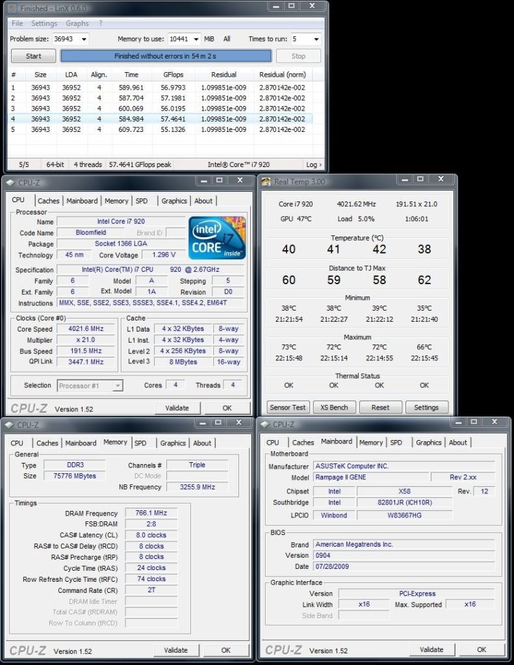Open the ? help menu in LinX
The width and height of the screenshot is (514, 665).
tap(101, 23)
